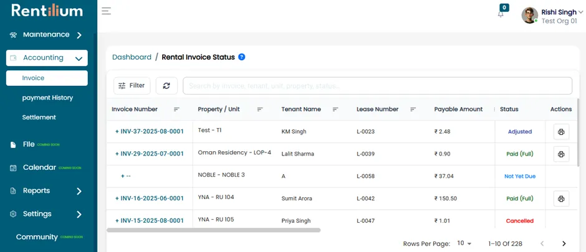Select the Community menu item
The image size is (586, 252).
[x=37, y=237]
